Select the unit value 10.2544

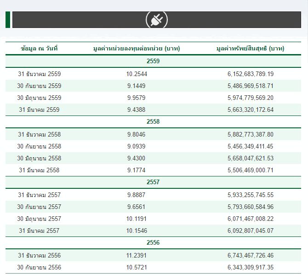[x=137, y=74]
